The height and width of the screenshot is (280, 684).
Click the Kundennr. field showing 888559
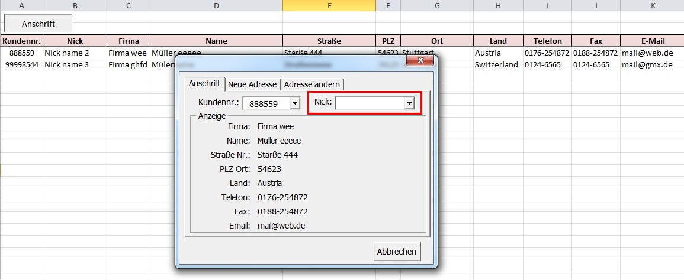[x=266, y=103]
